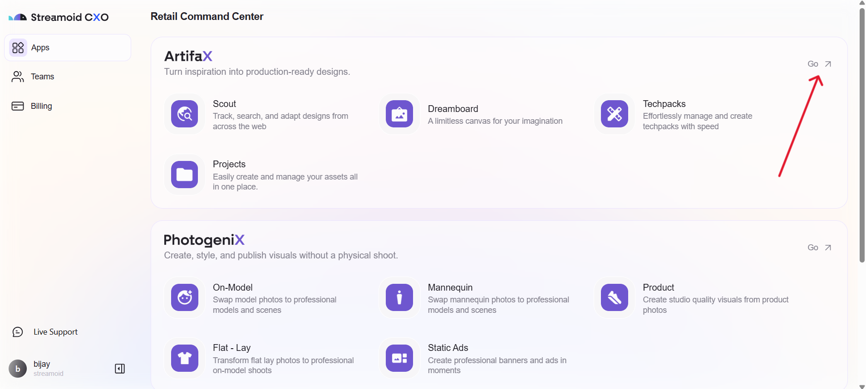This screenshot has height=389, width=866.
Task: Launch the Dreamboard canvas icon
Action: click(399, 114)
